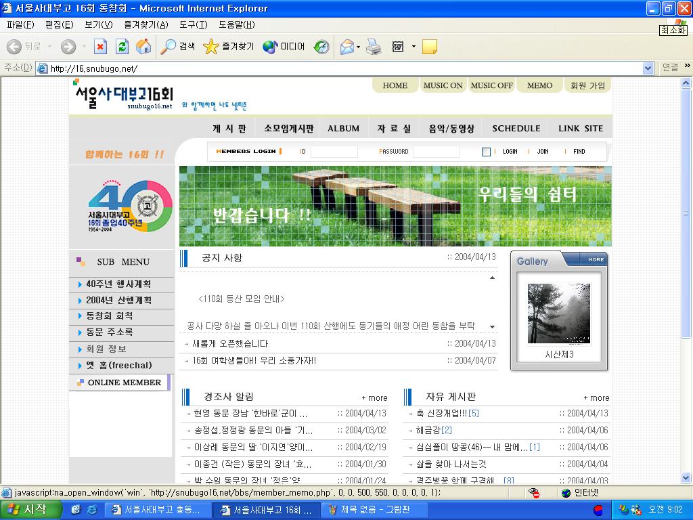Open 40주년 행사계획 submenu item
This screenshot has height=520, width=693.
click(118, 284)
